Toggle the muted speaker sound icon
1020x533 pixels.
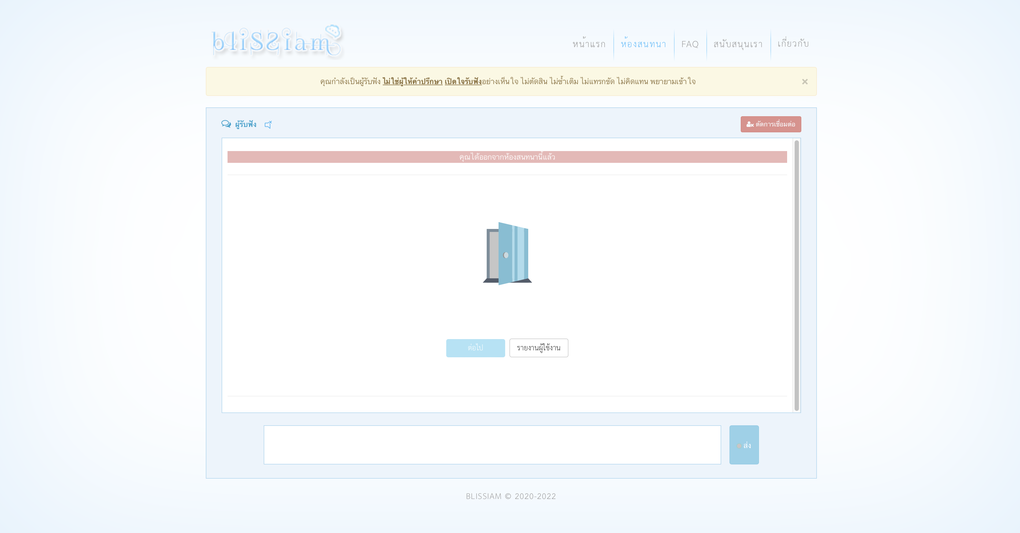(x=268, y=125)
